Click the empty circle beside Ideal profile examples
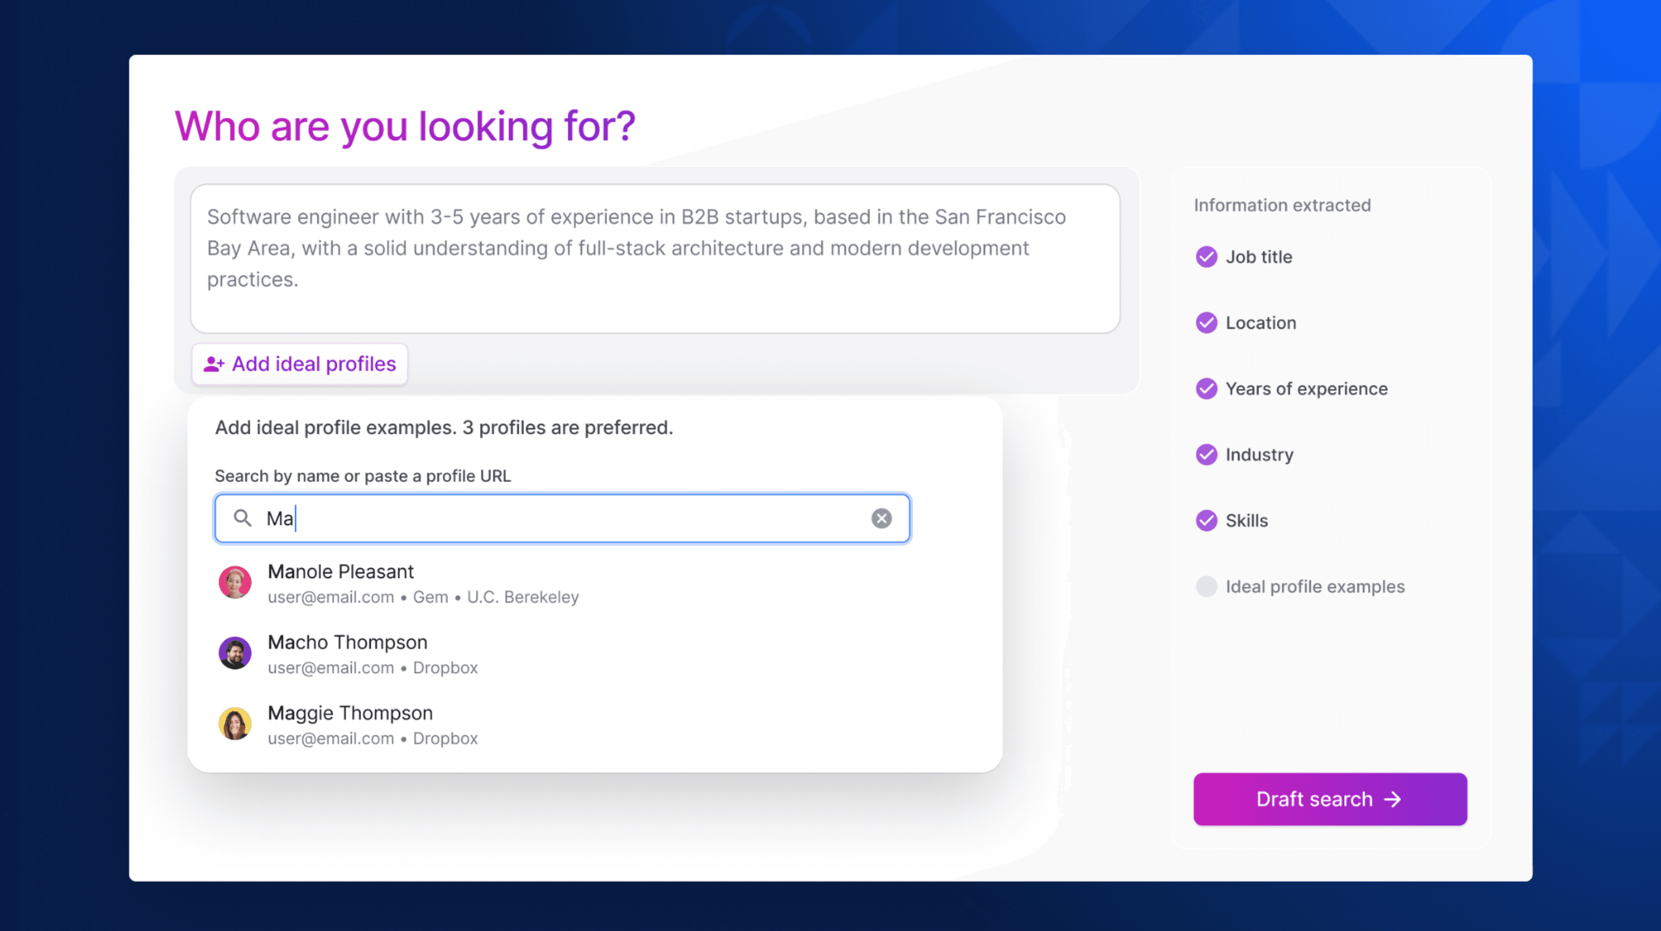Viewport: 1661px width, 931px height. tap(1206, 586)
